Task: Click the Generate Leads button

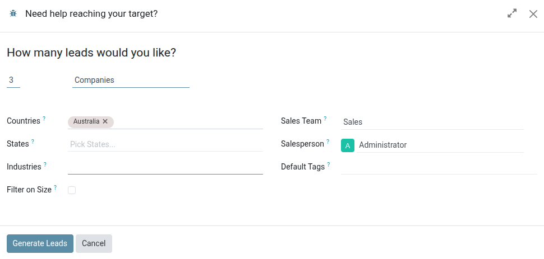Action: point(40,243)
